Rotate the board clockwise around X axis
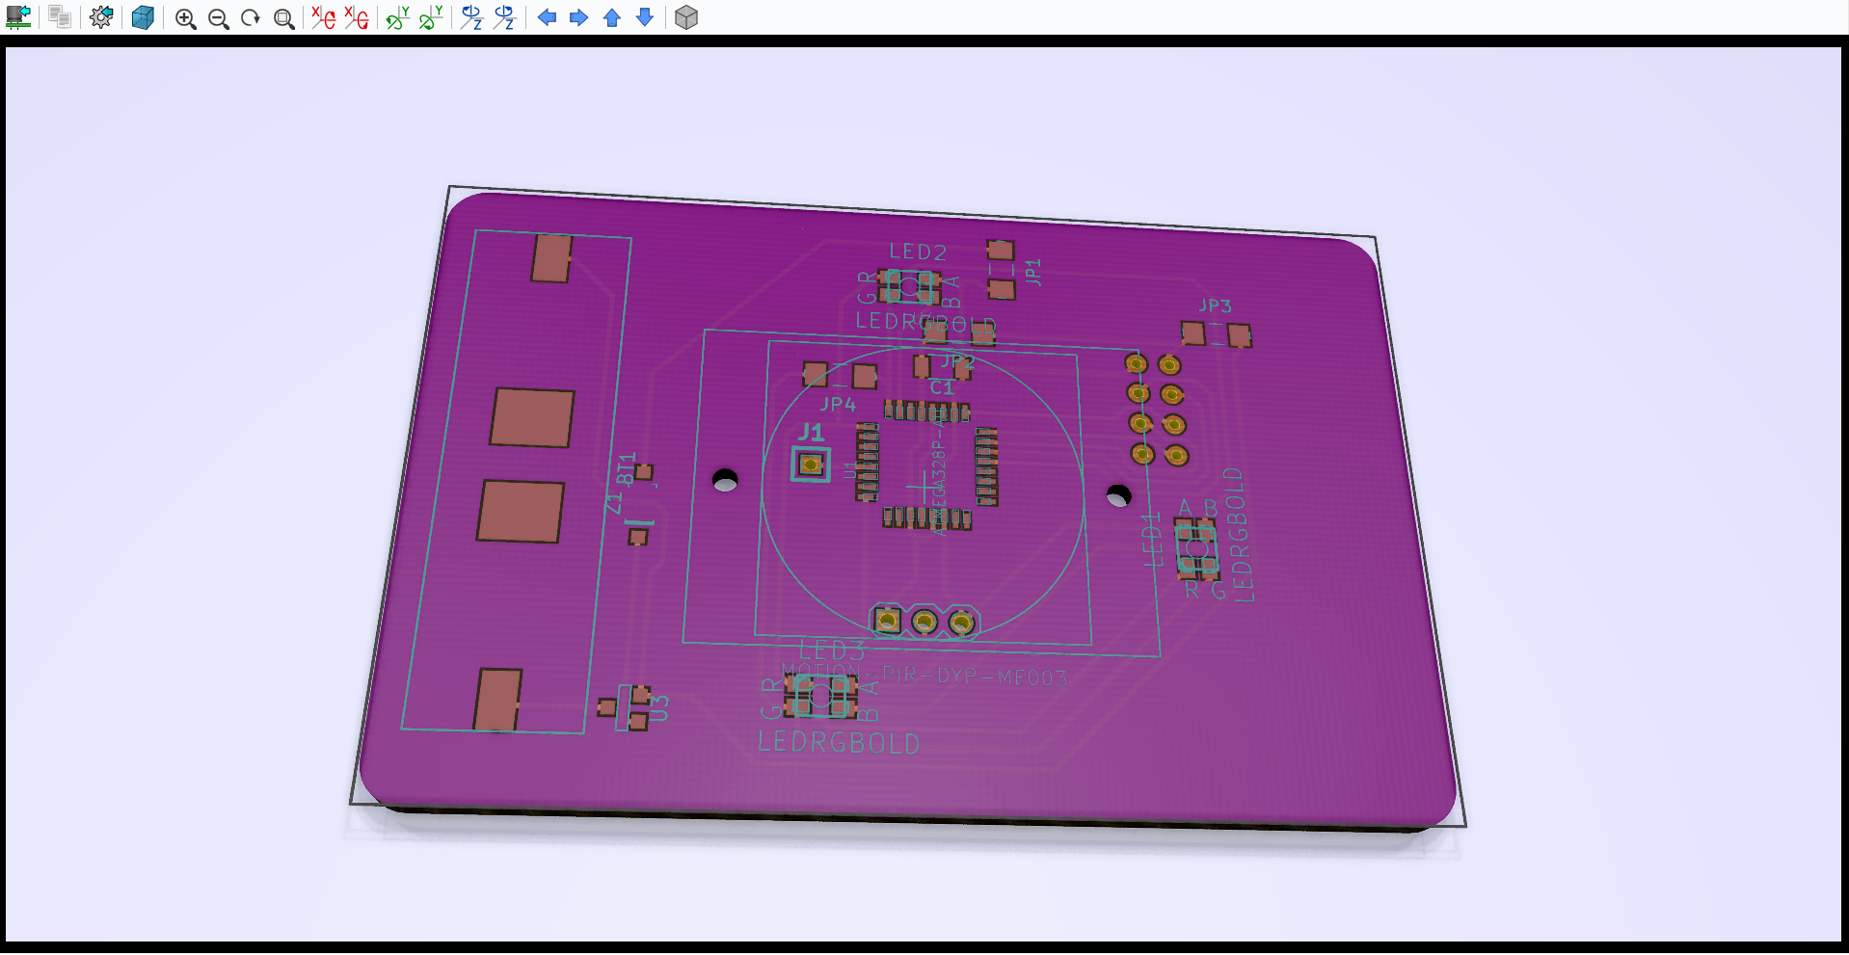 [x=322, y=16]
